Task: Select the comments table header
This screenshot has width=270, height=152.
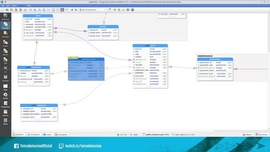Action: point(33,67)
